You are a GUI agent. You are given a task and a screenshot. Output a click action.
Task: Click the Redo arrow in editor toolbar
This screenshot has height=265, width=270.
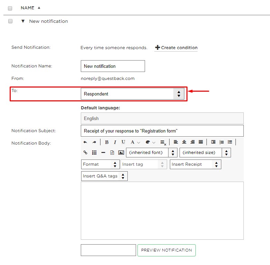point(94,142)
